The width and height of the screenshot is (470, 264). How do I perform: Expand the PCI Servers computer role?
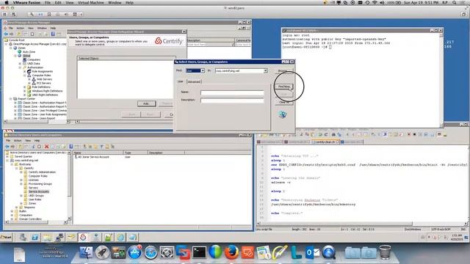[x=29, y=83]
